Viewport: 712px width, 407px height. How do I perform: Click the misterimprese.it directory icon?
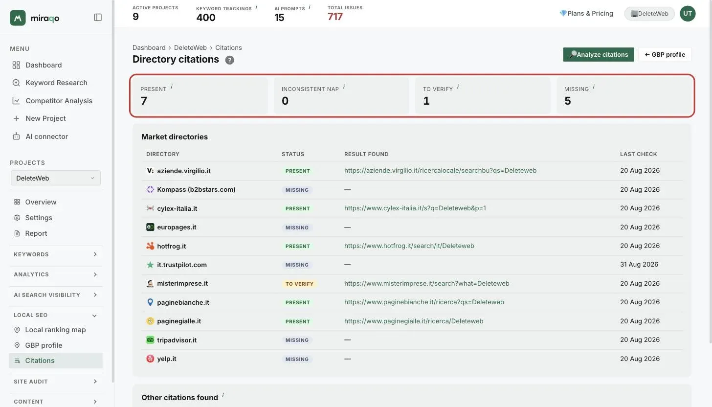pyautogui.click(x=150, y=284)
